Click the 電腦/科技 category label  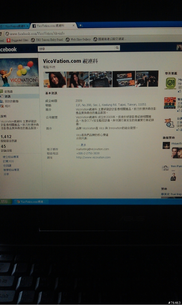pos(49,67)
